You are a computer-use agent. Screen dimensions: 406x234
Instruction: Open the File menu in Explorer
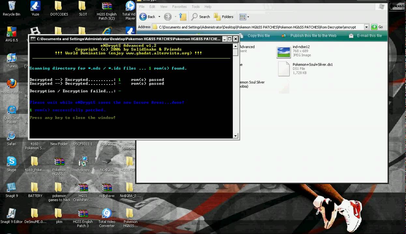142,6
